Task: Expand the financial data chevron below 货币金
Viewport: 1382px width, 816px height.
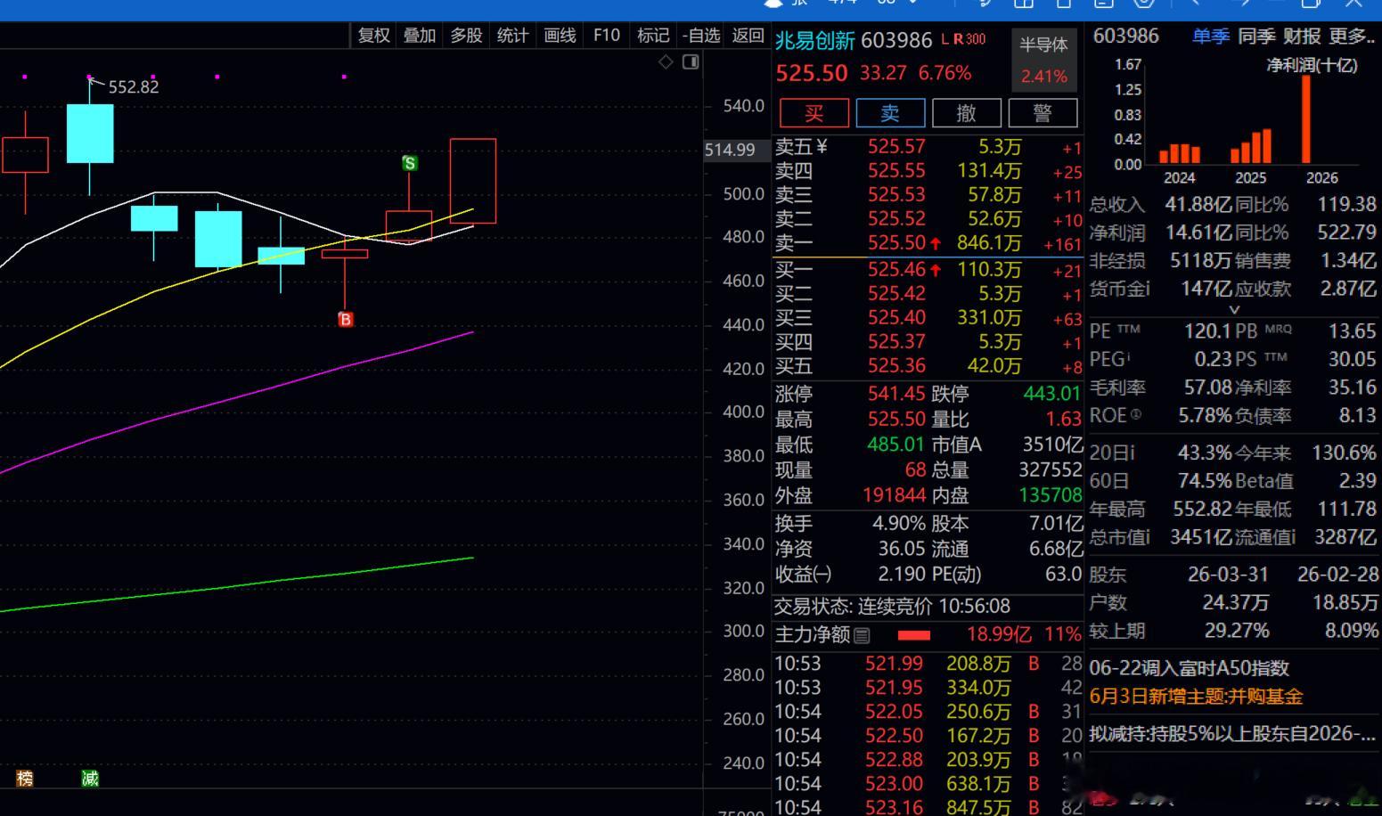Action: pos(1234,310)
